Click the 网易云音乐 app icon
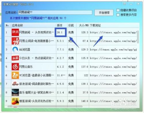 coord(15,67)
